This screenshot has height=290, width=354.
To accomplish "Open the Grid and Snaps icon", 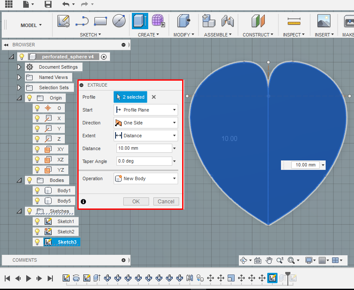I will pos(322,260).
